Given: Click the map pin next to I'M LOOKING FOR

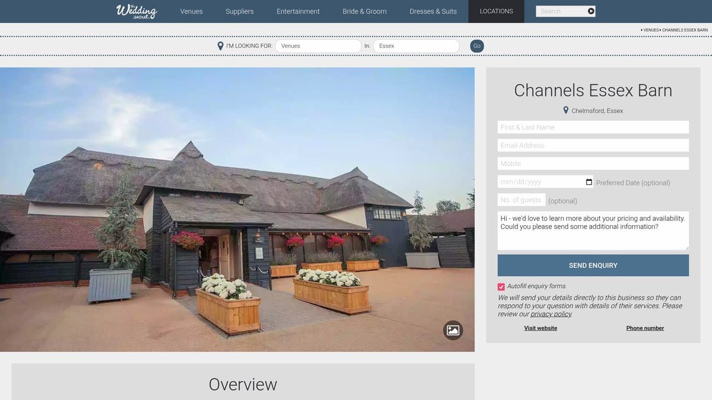Looking at the screenshot, I should [221, 46].
